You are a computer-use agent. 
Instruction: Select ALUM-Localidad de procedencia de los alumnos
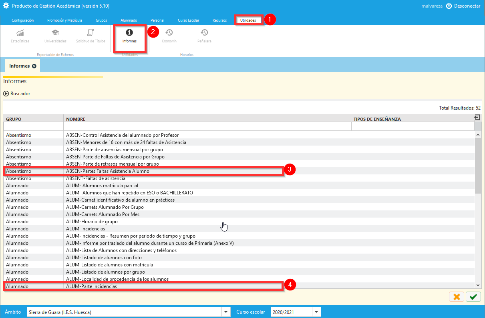tap(239, 279)
